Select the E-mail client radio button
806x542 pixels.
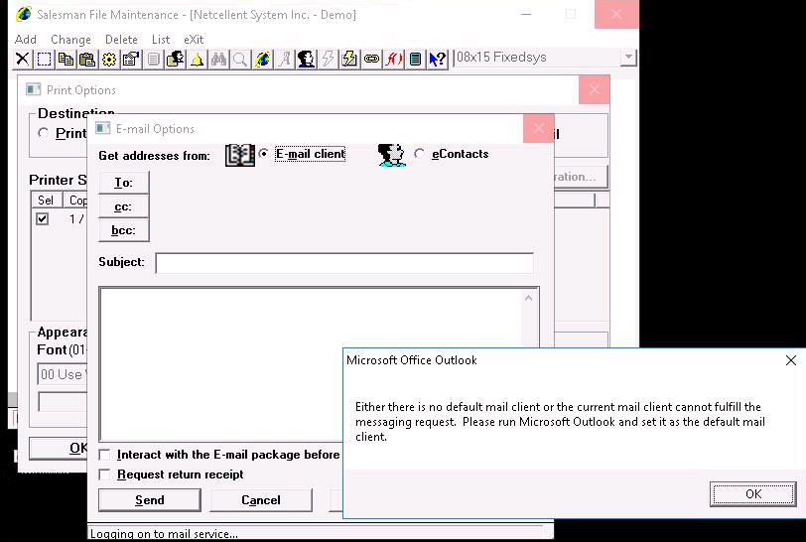point(263,154)
